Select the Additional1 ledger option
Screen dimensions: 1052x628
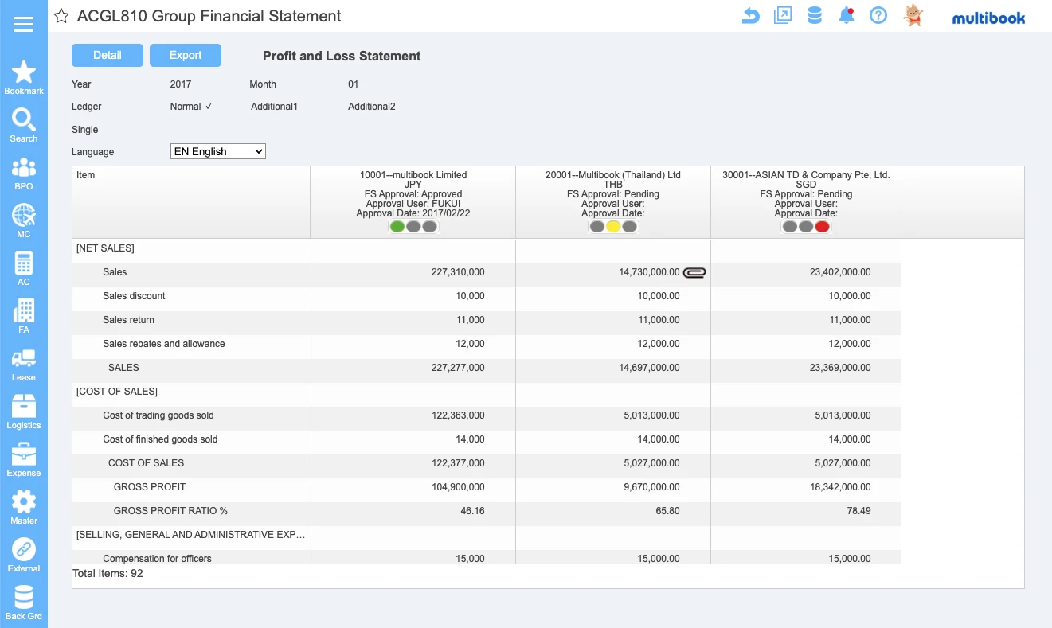(274, 107)
